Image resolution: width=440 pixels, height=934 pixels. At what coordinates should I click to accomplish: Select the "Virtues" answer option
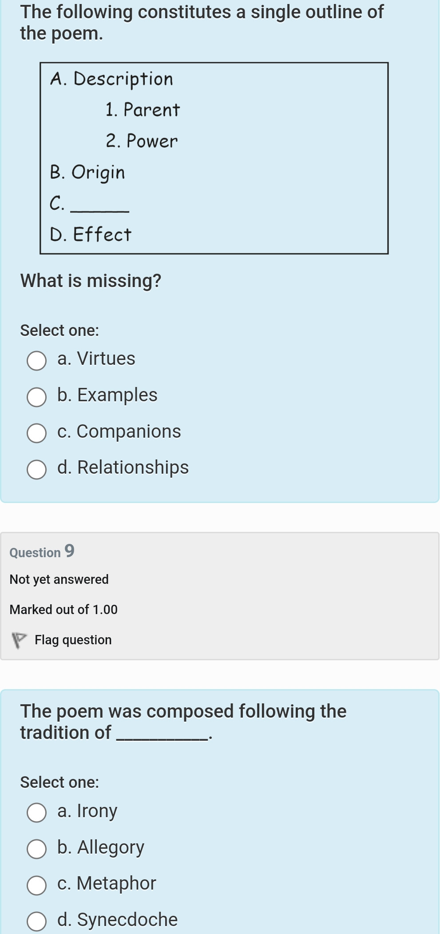[36, 360]
